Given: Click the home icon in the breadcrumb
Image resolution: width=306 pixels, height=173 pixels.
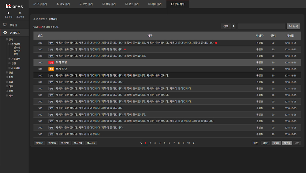Looking at the screenshot, I should coord(35,19).
